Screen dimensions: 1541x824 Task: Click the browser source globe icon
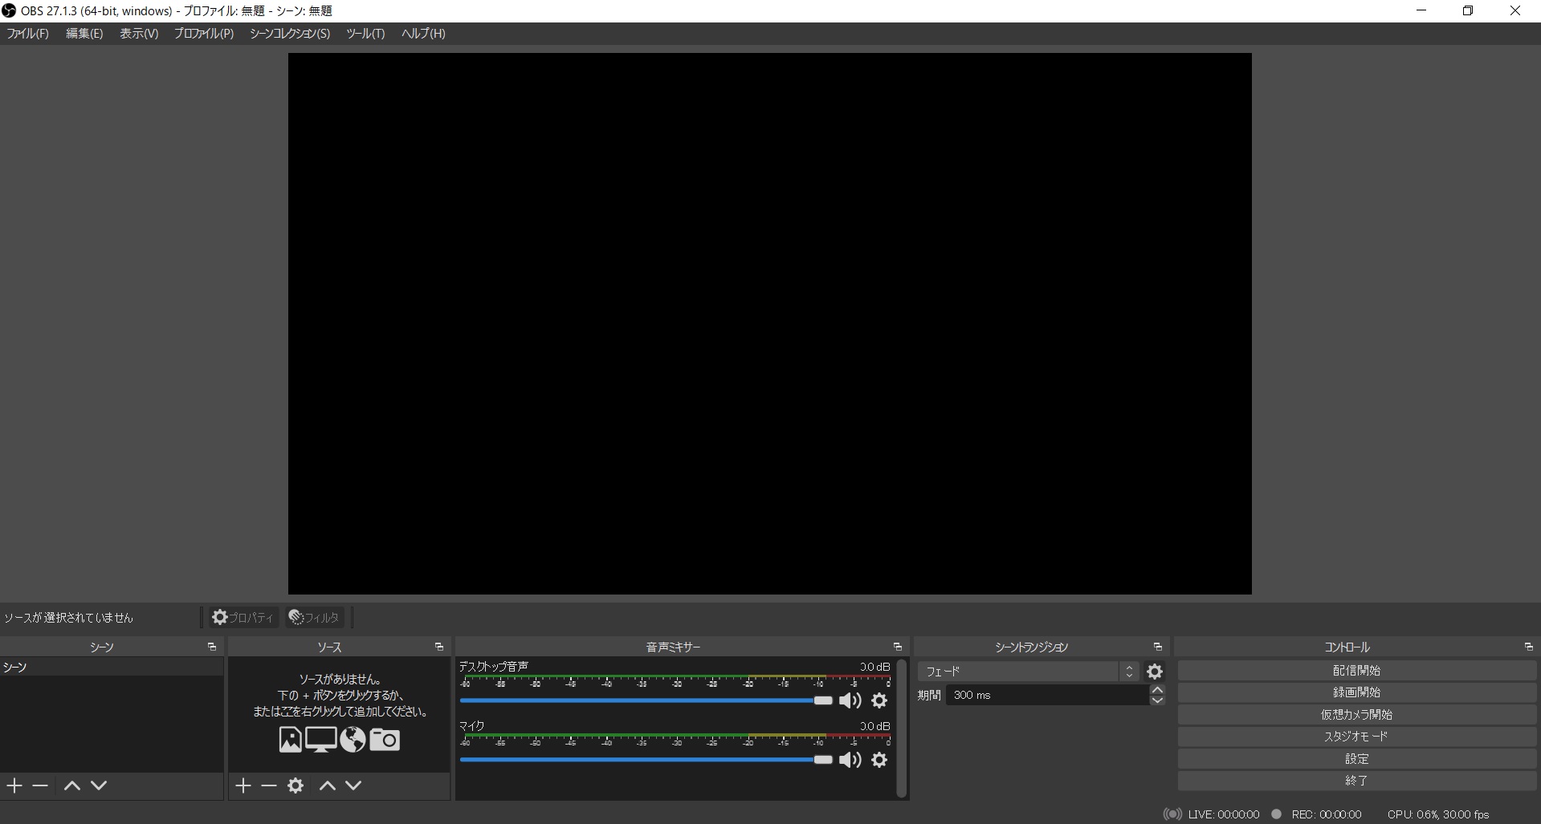point(353,739)
